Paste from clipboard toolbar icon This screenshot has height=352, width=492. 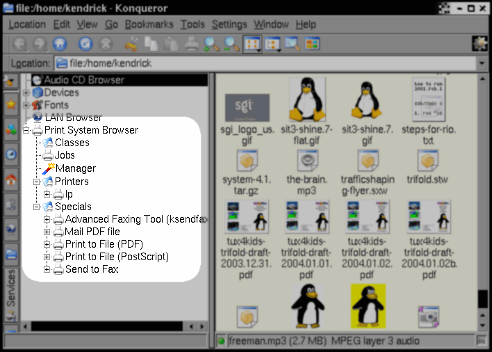click(x=171, y=44)
